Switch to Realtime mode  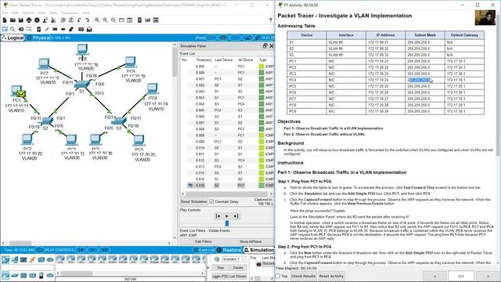point(229,250)
